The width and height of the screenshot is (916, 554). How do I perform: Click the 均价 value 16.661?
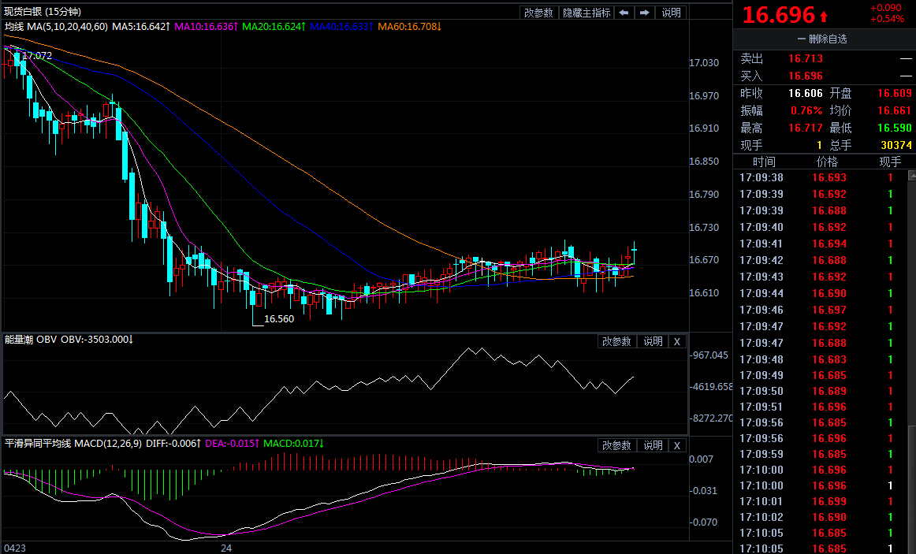[895, 110]
